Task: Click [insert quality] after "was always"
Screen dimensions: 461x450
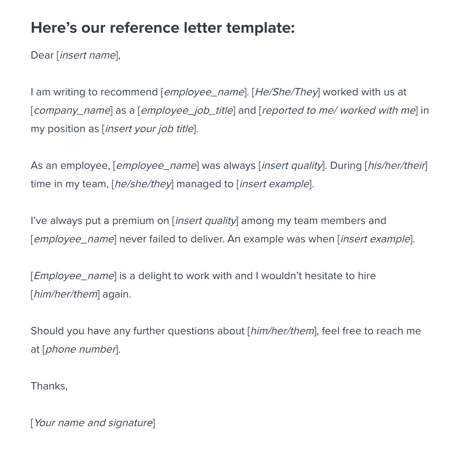Action: click(x=292, y=165)
